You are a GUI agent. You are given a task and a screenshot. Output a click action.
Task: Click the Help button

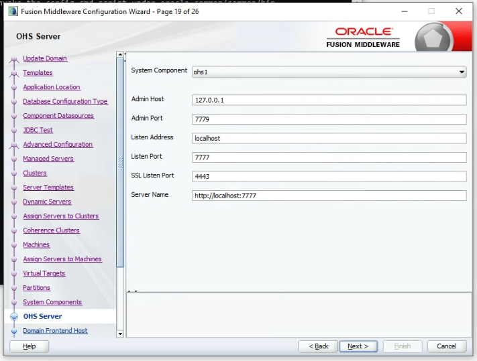[30, 346]
